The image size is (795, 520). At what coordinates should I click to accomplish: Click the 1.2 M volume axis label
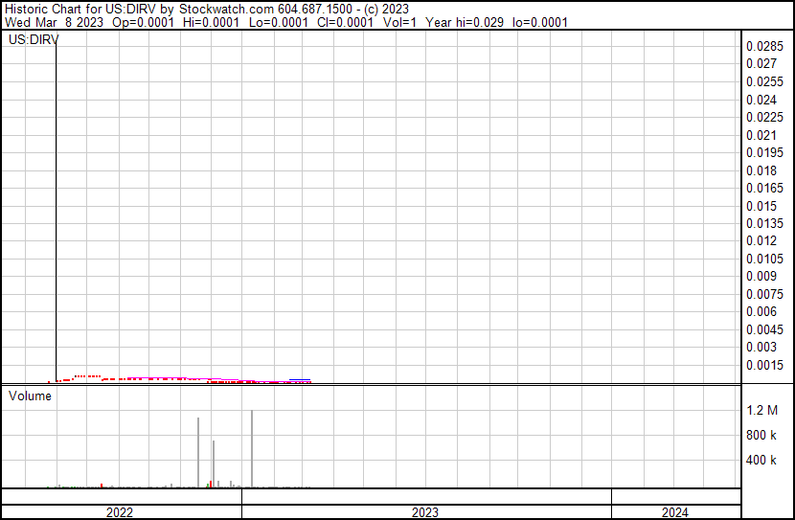click(762, 411)
